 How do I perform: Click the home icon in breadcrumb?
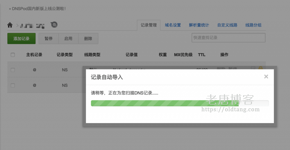tap(10, 25)
